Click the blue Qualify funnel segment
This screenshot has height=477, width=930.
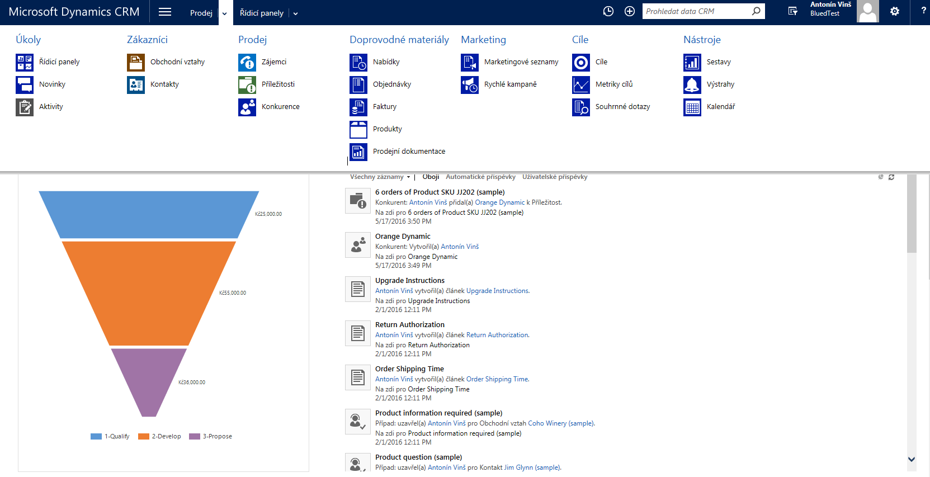coord(149,215)
